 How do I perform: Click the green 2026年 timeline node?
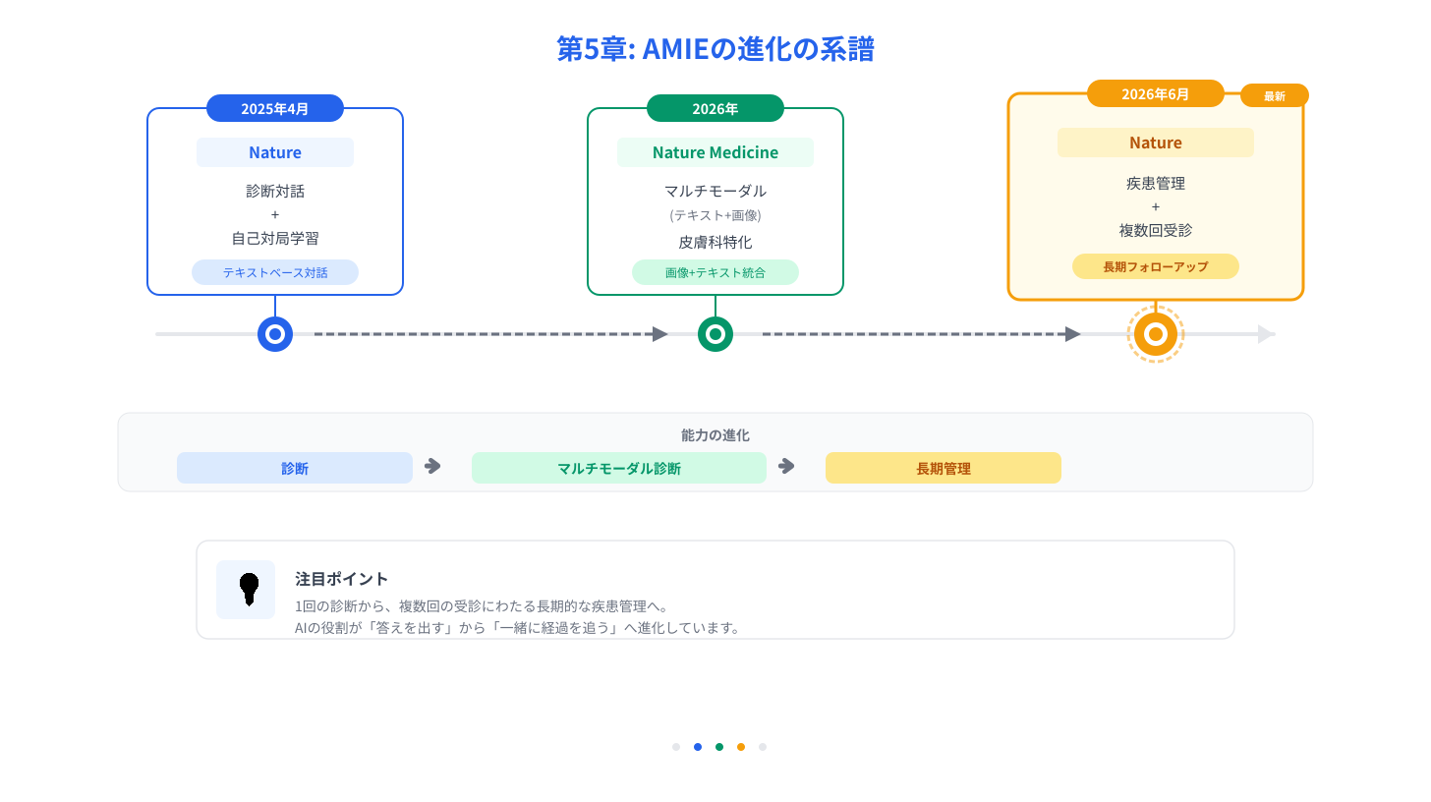point(715,334)
